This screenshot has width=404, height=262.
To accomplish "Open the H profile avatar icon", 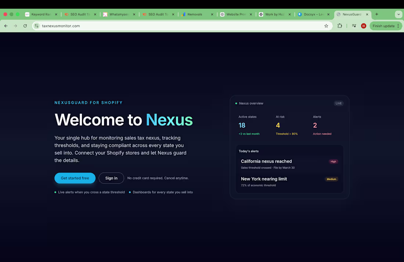I will (x=363, y=26).
